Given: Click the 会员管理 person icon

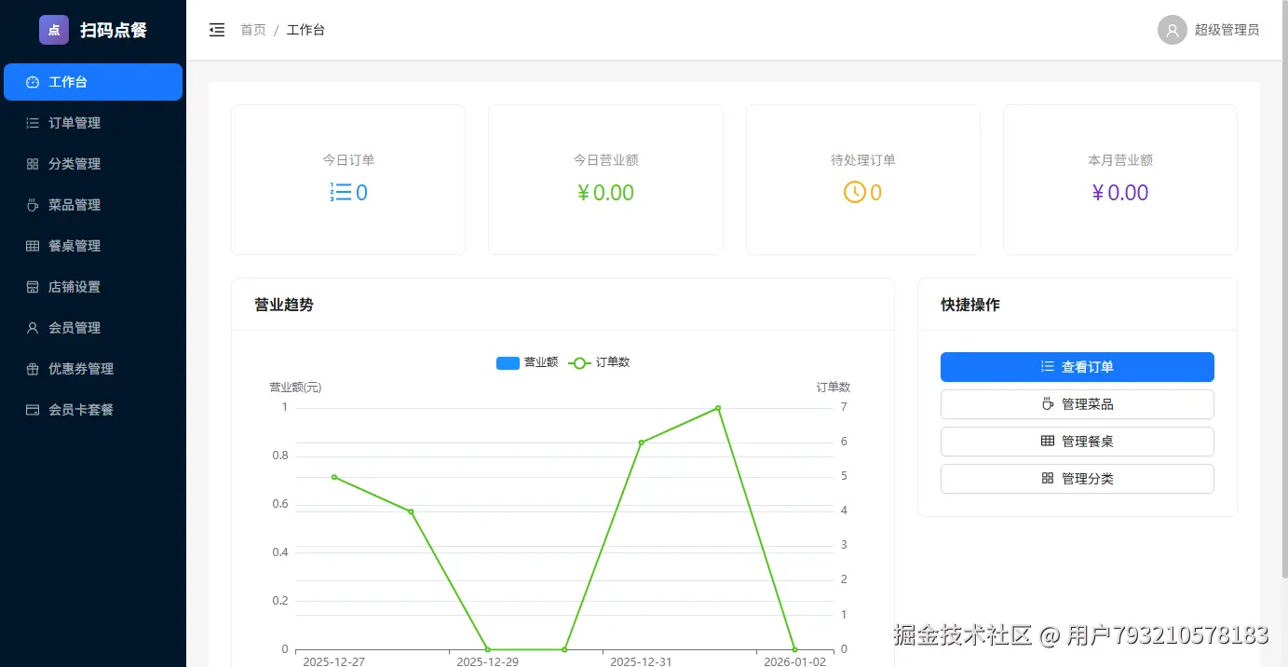Looking at the screenshot, I should [33, 327].
